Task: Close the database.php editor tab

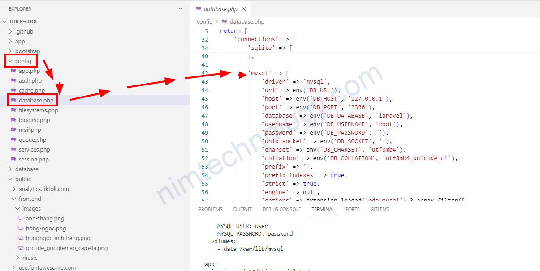Action: click(244, 9)
